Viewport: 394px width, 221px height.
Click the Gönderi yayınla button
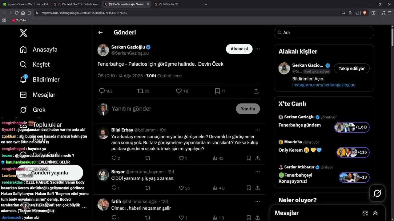pyautogui.click(x=50, y=173)
